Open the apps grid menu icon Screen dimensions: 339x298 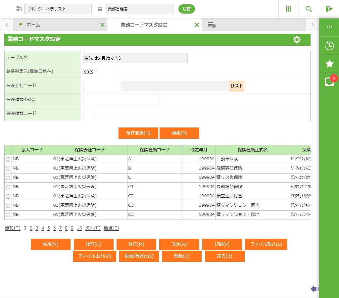tap(288, 9)
